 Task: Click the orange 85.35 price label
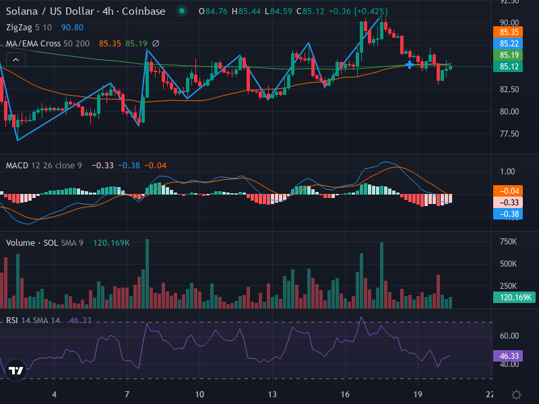pos(508,32)
